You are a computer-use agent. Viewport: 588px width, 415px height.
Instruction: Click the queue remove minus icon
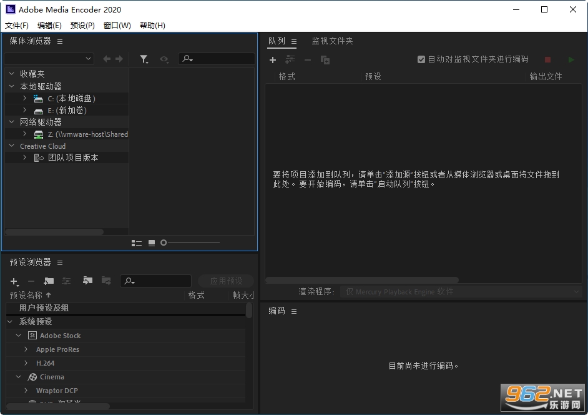[x=308, y=60]
